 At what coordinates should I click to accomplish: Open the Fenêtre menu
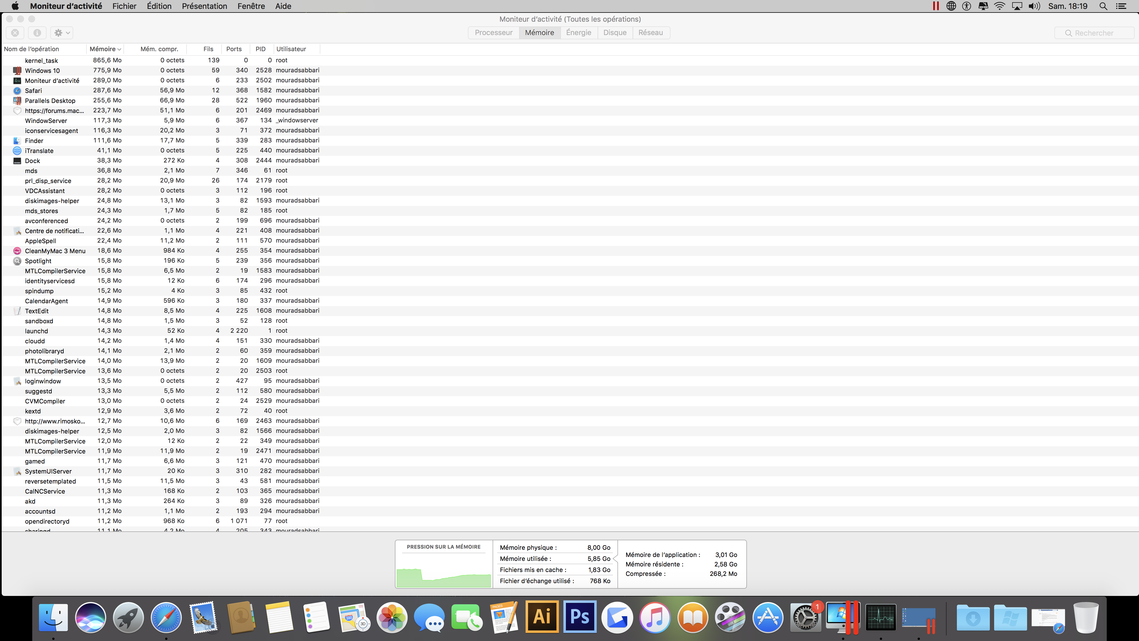click(x=251, y=6)
